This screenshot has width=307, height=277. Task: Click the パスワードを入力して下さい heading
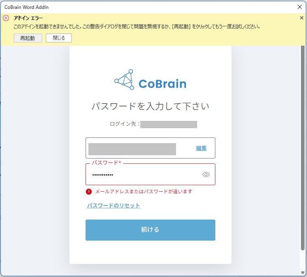tap(150, 106)
